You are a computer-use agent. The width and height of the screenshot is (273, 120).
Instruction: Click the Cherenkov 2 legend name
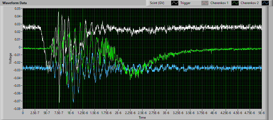click(250, 3)
